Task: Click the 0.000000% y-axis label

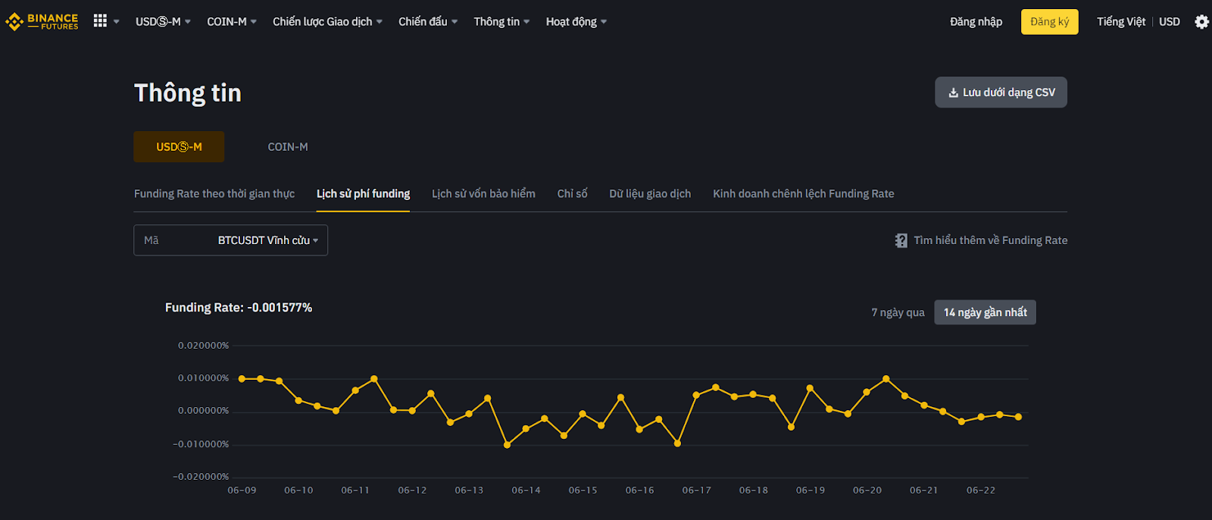Action: coord(203,411)
